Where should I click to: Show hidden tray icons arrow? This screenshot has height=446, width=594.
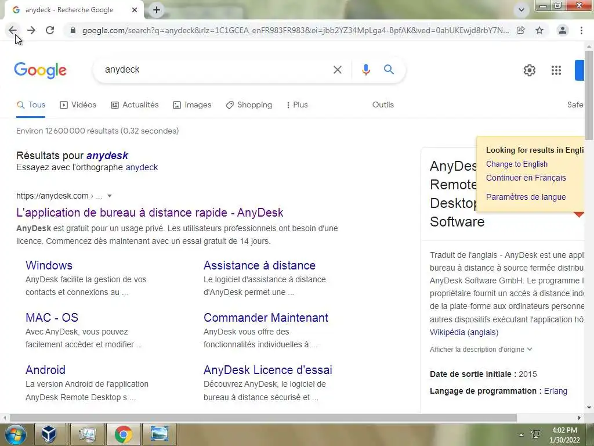521,435
